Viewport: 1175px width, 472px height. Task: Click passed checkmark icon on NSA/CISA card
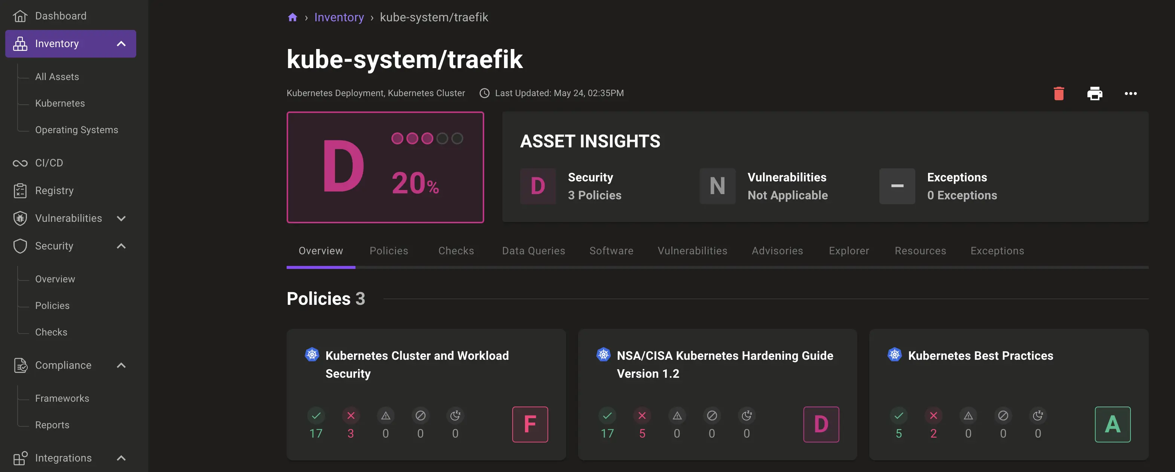(607, 416)
